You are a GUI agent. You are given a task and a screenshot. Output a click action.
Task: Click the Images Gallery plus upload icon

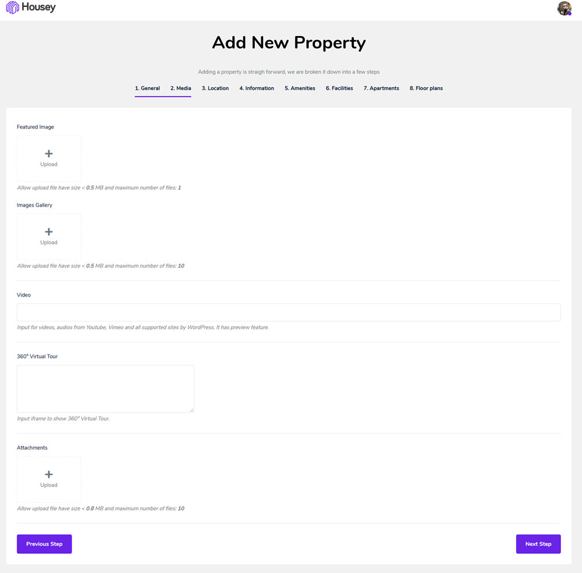click(x=49, y=232)
